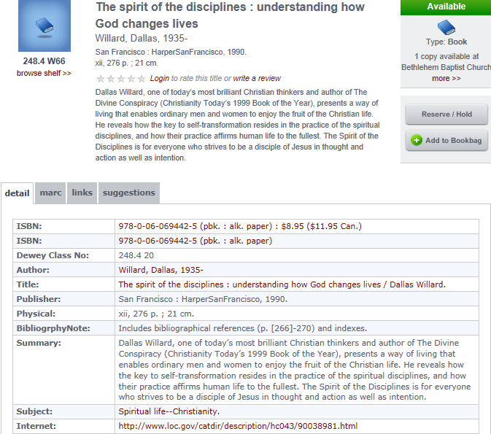Click the Add to Bookbag button

pyautogui.click(x=446, y=140)
